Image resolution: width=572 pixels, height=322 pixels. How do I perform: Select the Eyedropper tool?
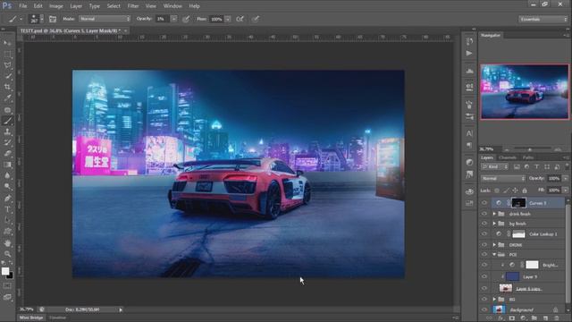pyautogui.click(x=7, y=97)
